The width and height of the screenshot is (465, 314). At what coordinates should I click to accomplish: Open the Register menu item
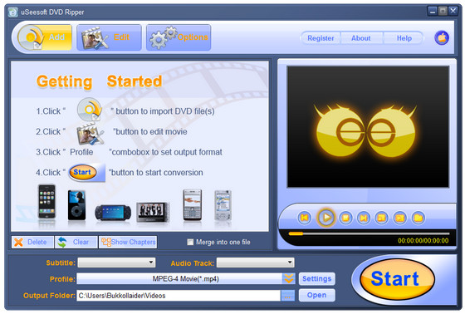click(321, 38)
